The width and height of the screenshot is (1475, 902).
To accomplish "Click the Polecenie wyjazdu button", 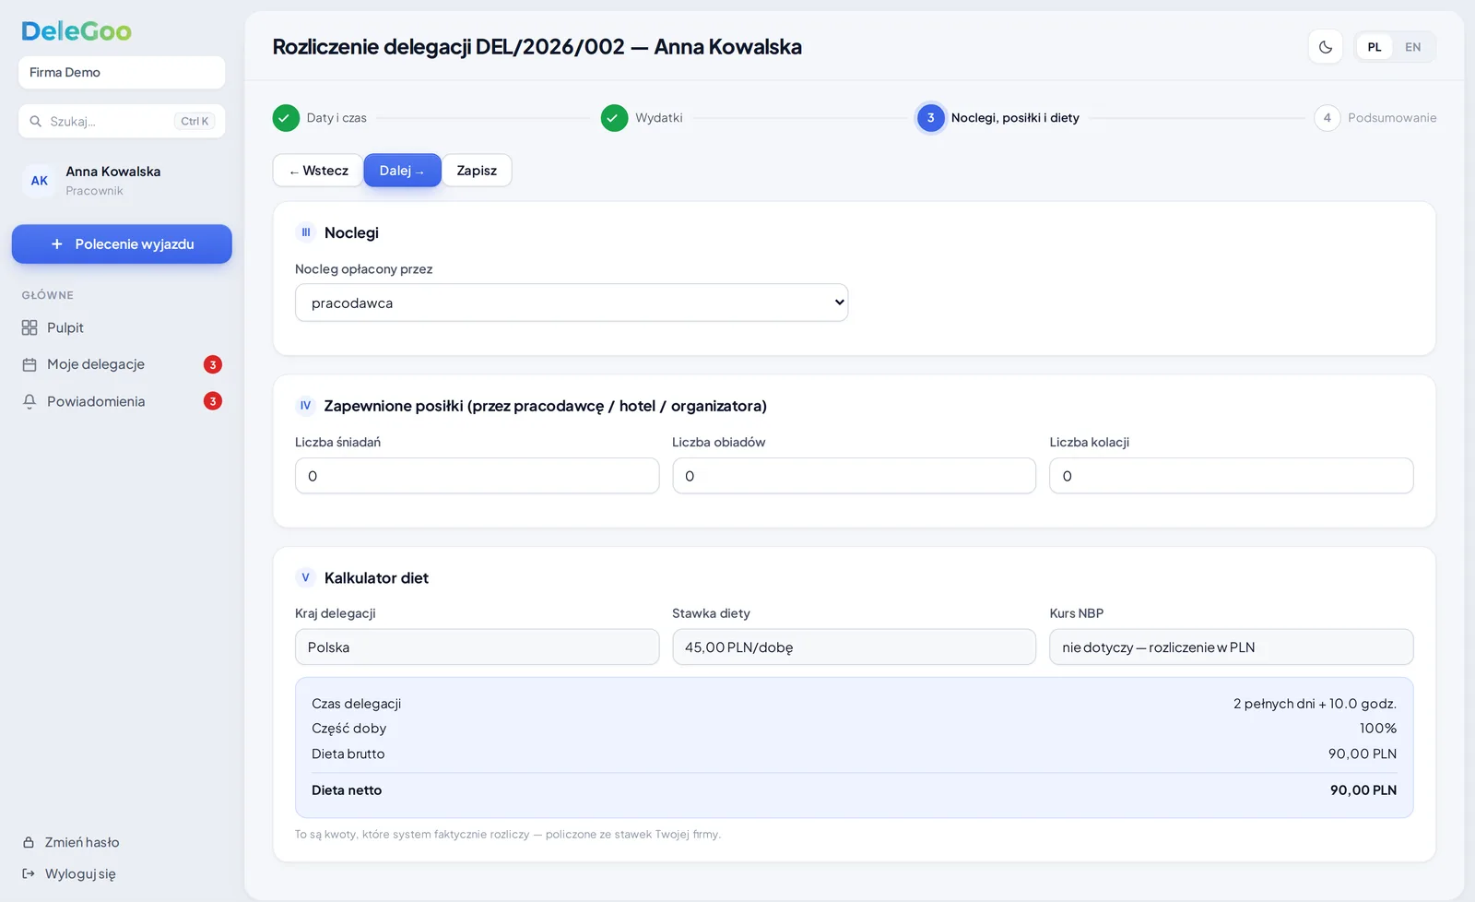I will coord(122,244).
